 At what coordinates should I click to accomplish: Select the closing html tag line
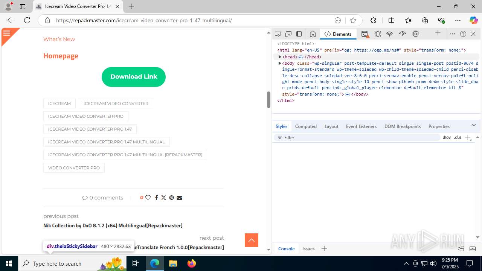coord(286,100)
